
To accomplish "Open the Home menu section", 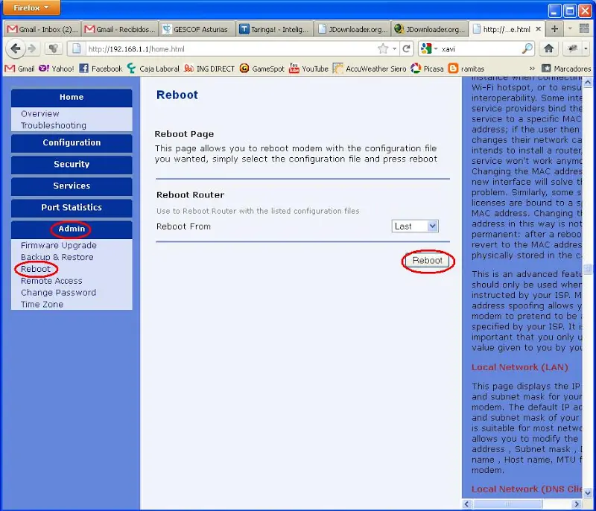I will pos(72,98).
